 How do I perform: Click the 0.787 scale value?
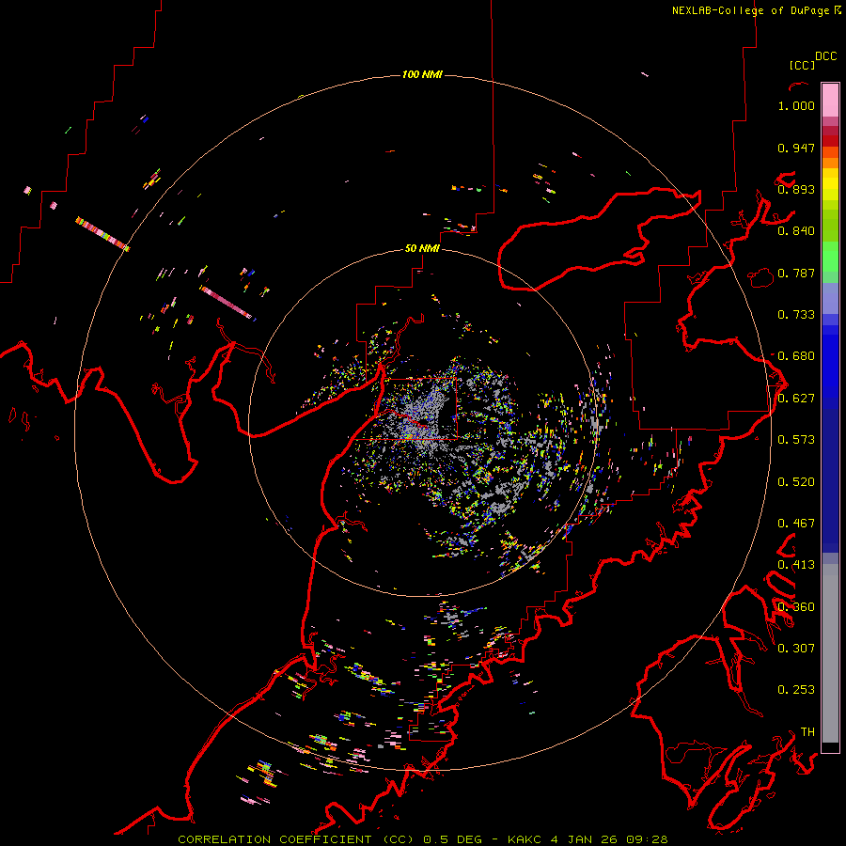pyautogui.click(x=796, y=273)
